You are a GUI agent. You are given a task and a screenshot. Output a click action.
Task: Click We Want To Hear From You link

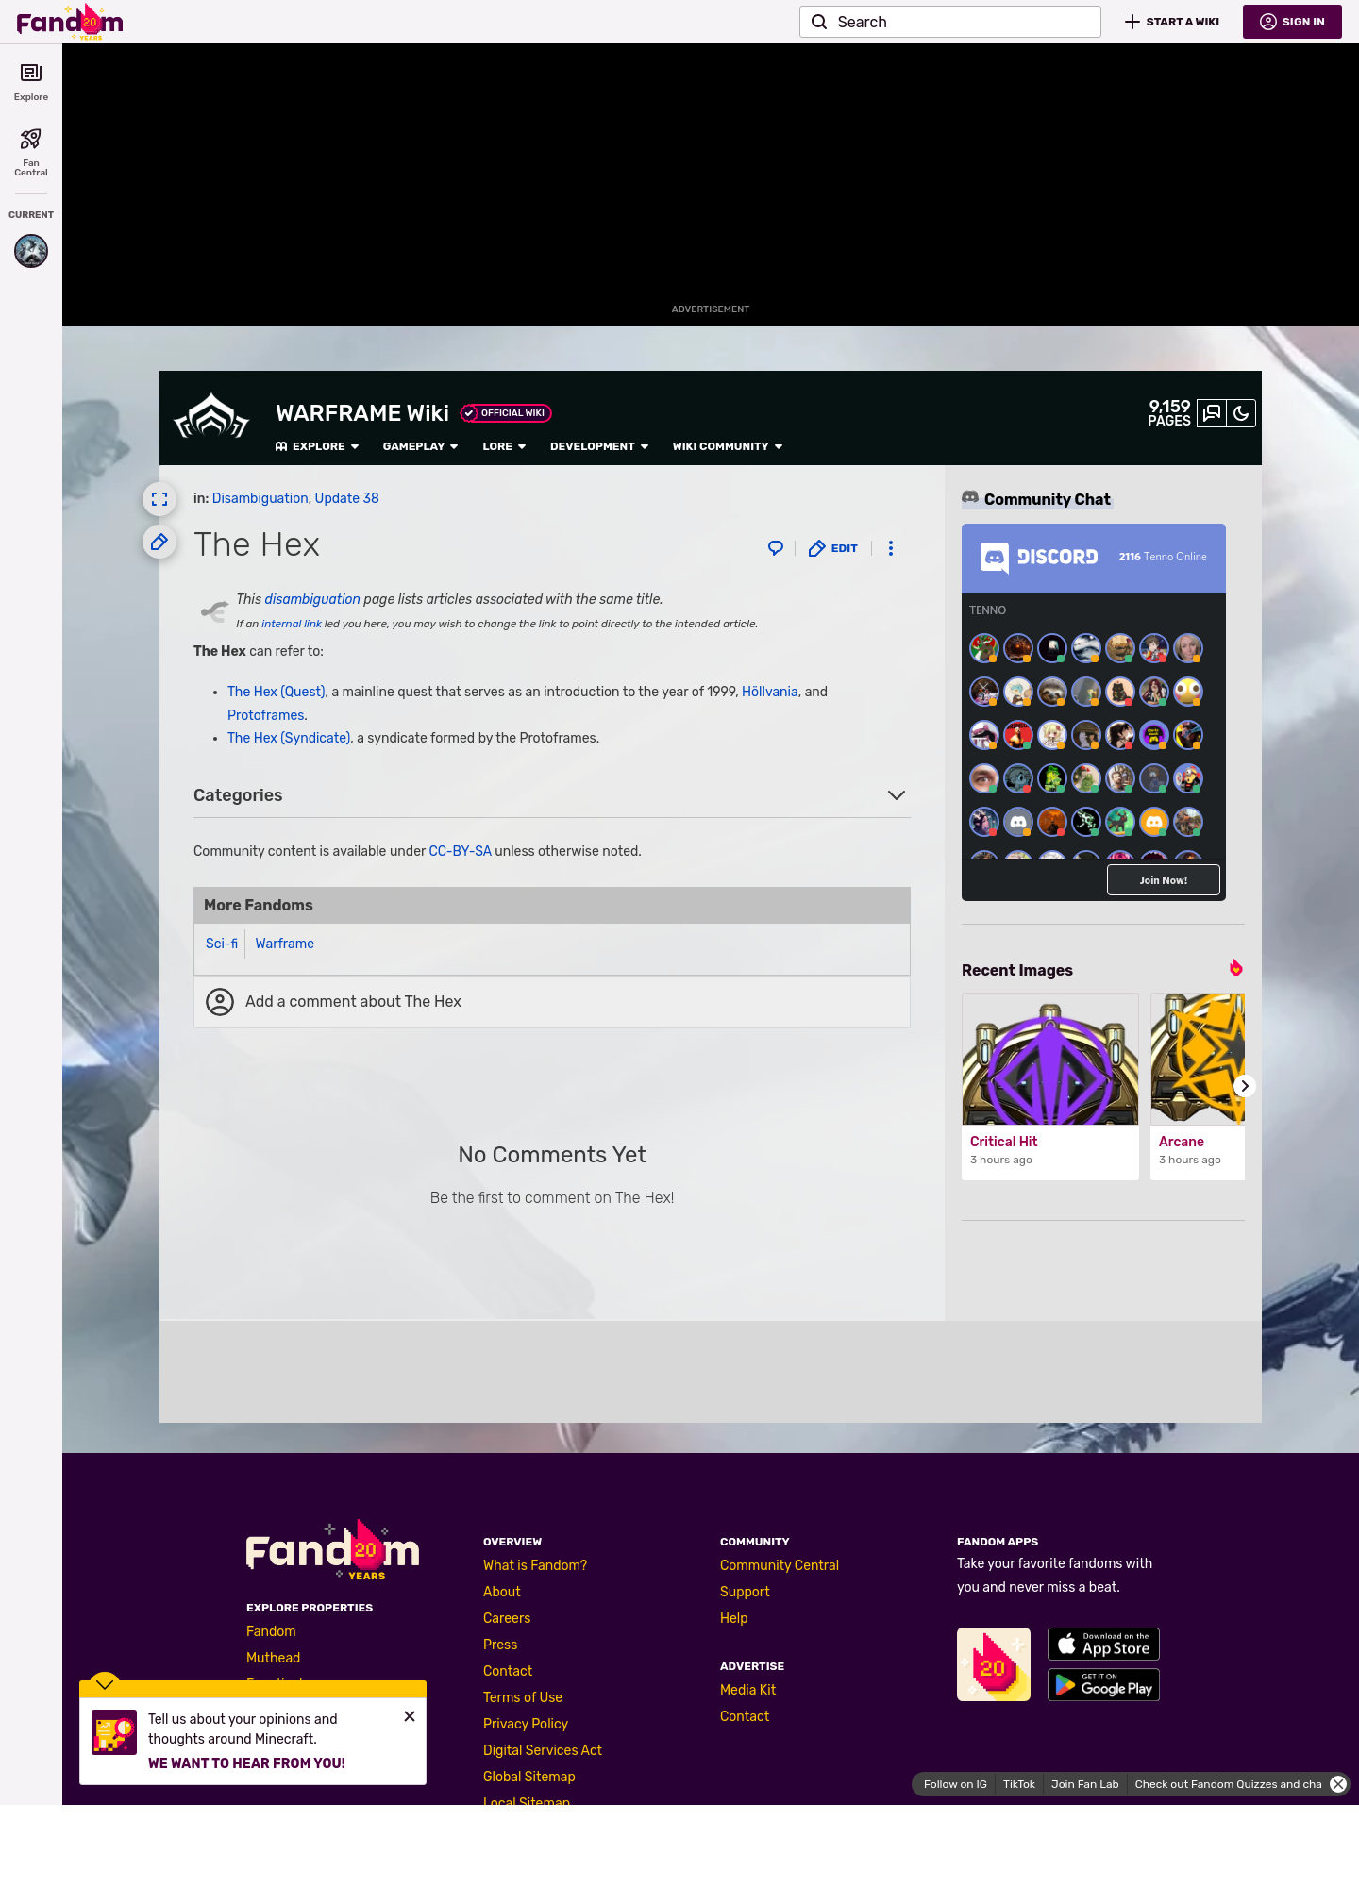click(246, 1763)
